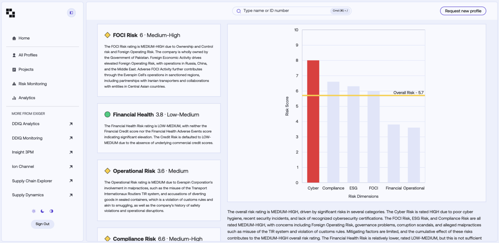Click the Projects document icon
This screenshot has width=499, height=243.
pos(14,69)
